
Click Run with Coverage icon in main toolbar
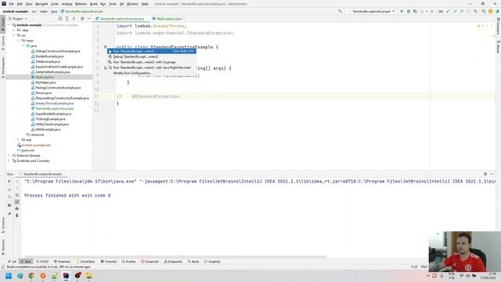(x=415, y=11)
